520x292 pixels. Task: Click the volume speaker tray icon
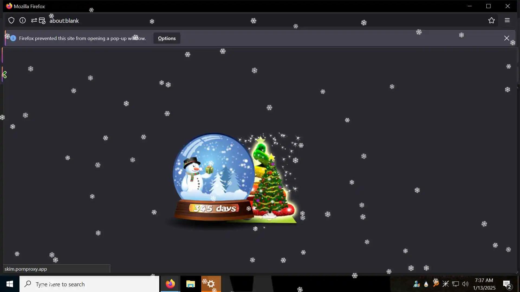[465, 284]
